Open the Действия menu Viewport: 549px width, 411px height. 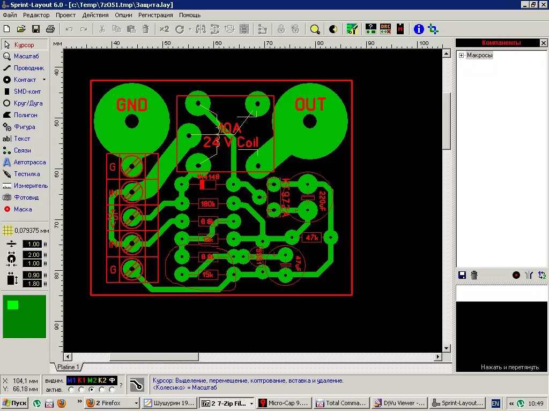(95, 15)
